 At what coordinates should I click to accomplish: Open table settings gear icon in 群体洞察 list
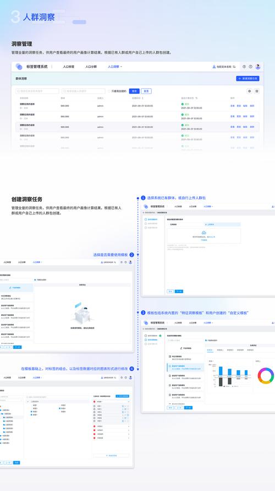(x=249, y=91)
